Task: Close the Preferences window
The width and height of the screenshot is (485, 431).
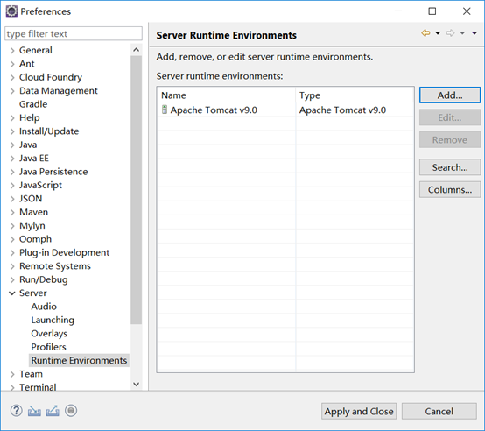Action: 467,11
